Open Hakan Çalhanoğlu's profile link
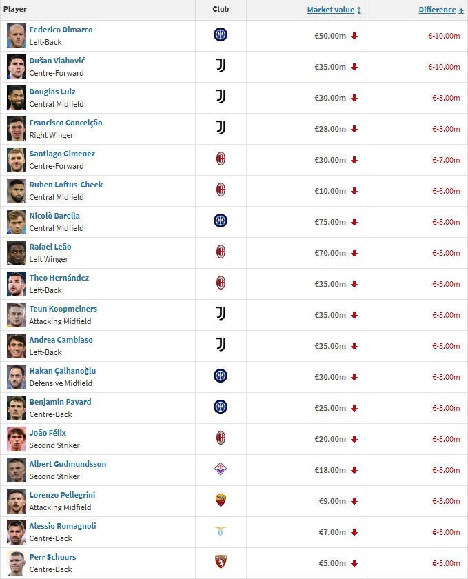 [x=63, y=371]
